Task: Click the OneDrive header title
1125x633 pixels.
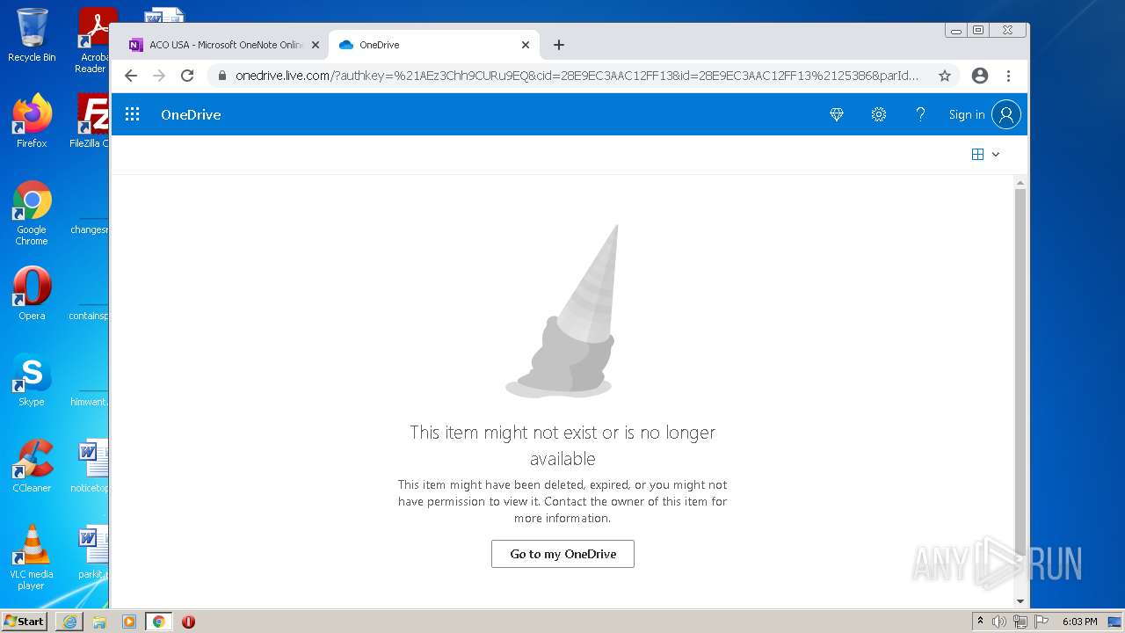Action: click(191, 114)
